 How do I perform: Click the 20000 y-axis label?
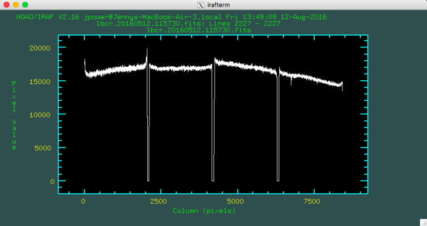[40, 48]
